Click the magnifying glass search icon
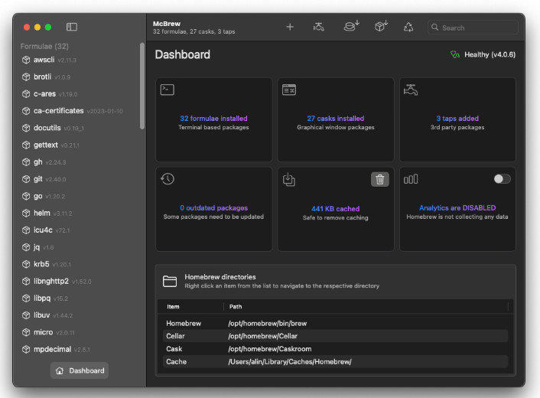This screenshot has height=398, width=540. click(x=435, y=28)
